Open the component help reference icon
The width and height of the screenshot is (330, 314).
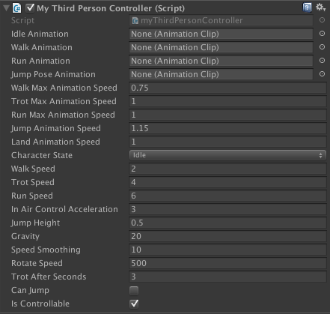pyautogui.click(x=307, y=7)
